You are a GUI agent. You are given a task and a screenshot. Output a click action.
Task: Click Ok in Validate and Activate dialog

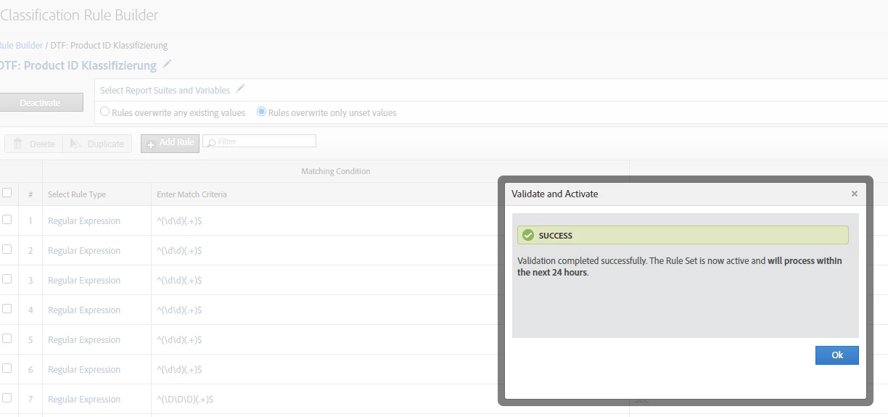click(x=836, y=355)
